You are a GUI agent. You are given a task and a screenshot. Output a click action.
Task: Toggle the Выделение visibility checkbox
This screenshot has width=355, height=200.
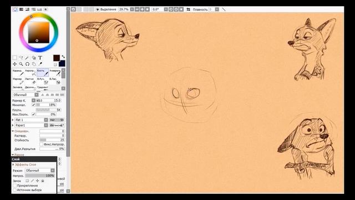tap(98, 9)
